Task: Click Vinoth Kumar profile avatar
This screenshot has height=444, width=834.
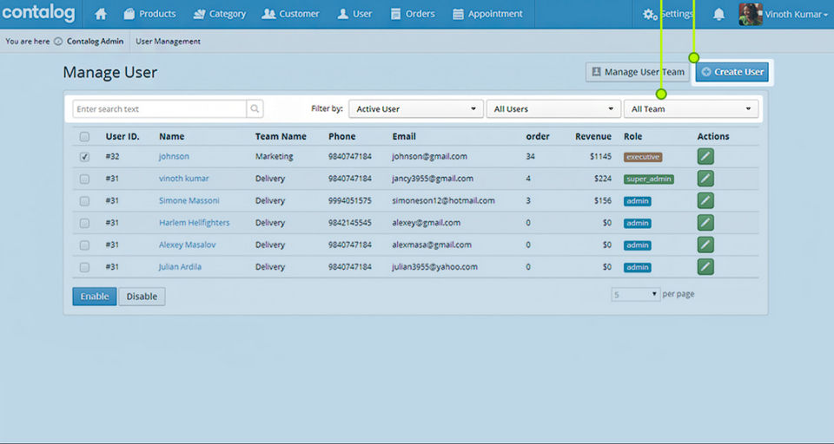Action: point(751,15)
